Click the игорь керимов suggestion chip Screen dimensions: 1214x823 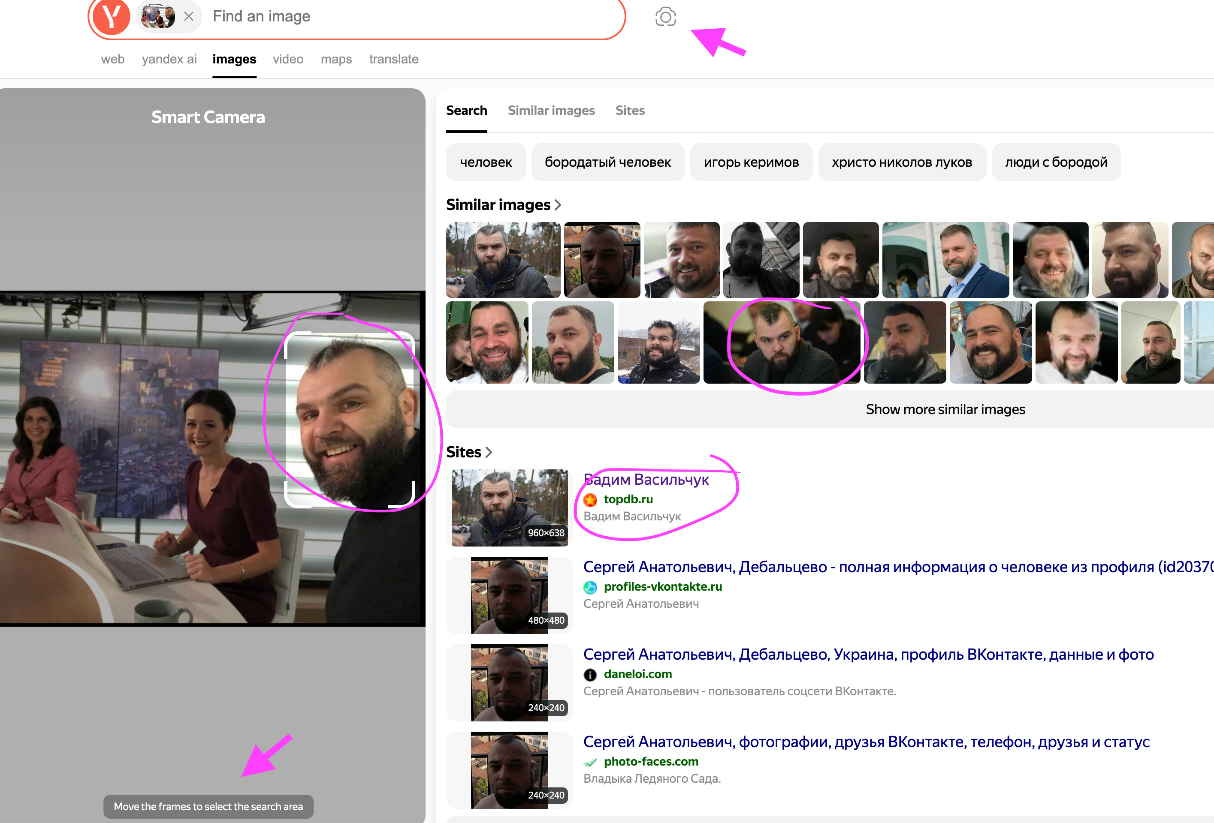[751, 162]
